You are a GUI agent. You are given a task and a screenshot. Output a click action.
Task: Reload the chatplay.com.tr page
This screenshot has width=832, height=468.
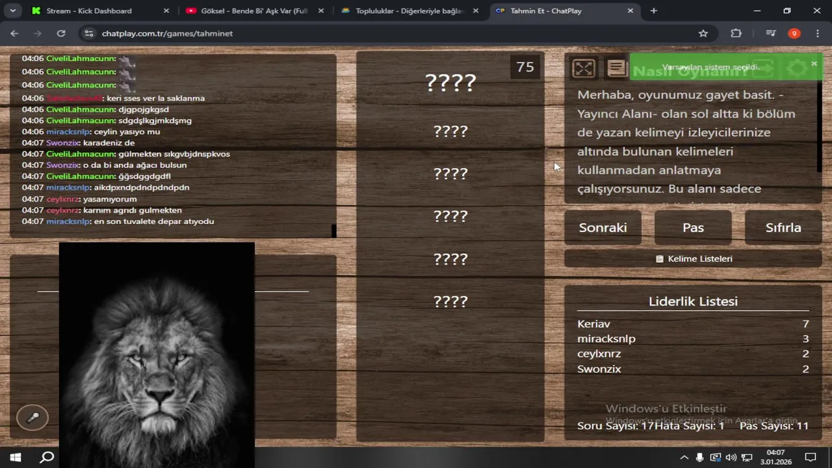pos(61,33)
